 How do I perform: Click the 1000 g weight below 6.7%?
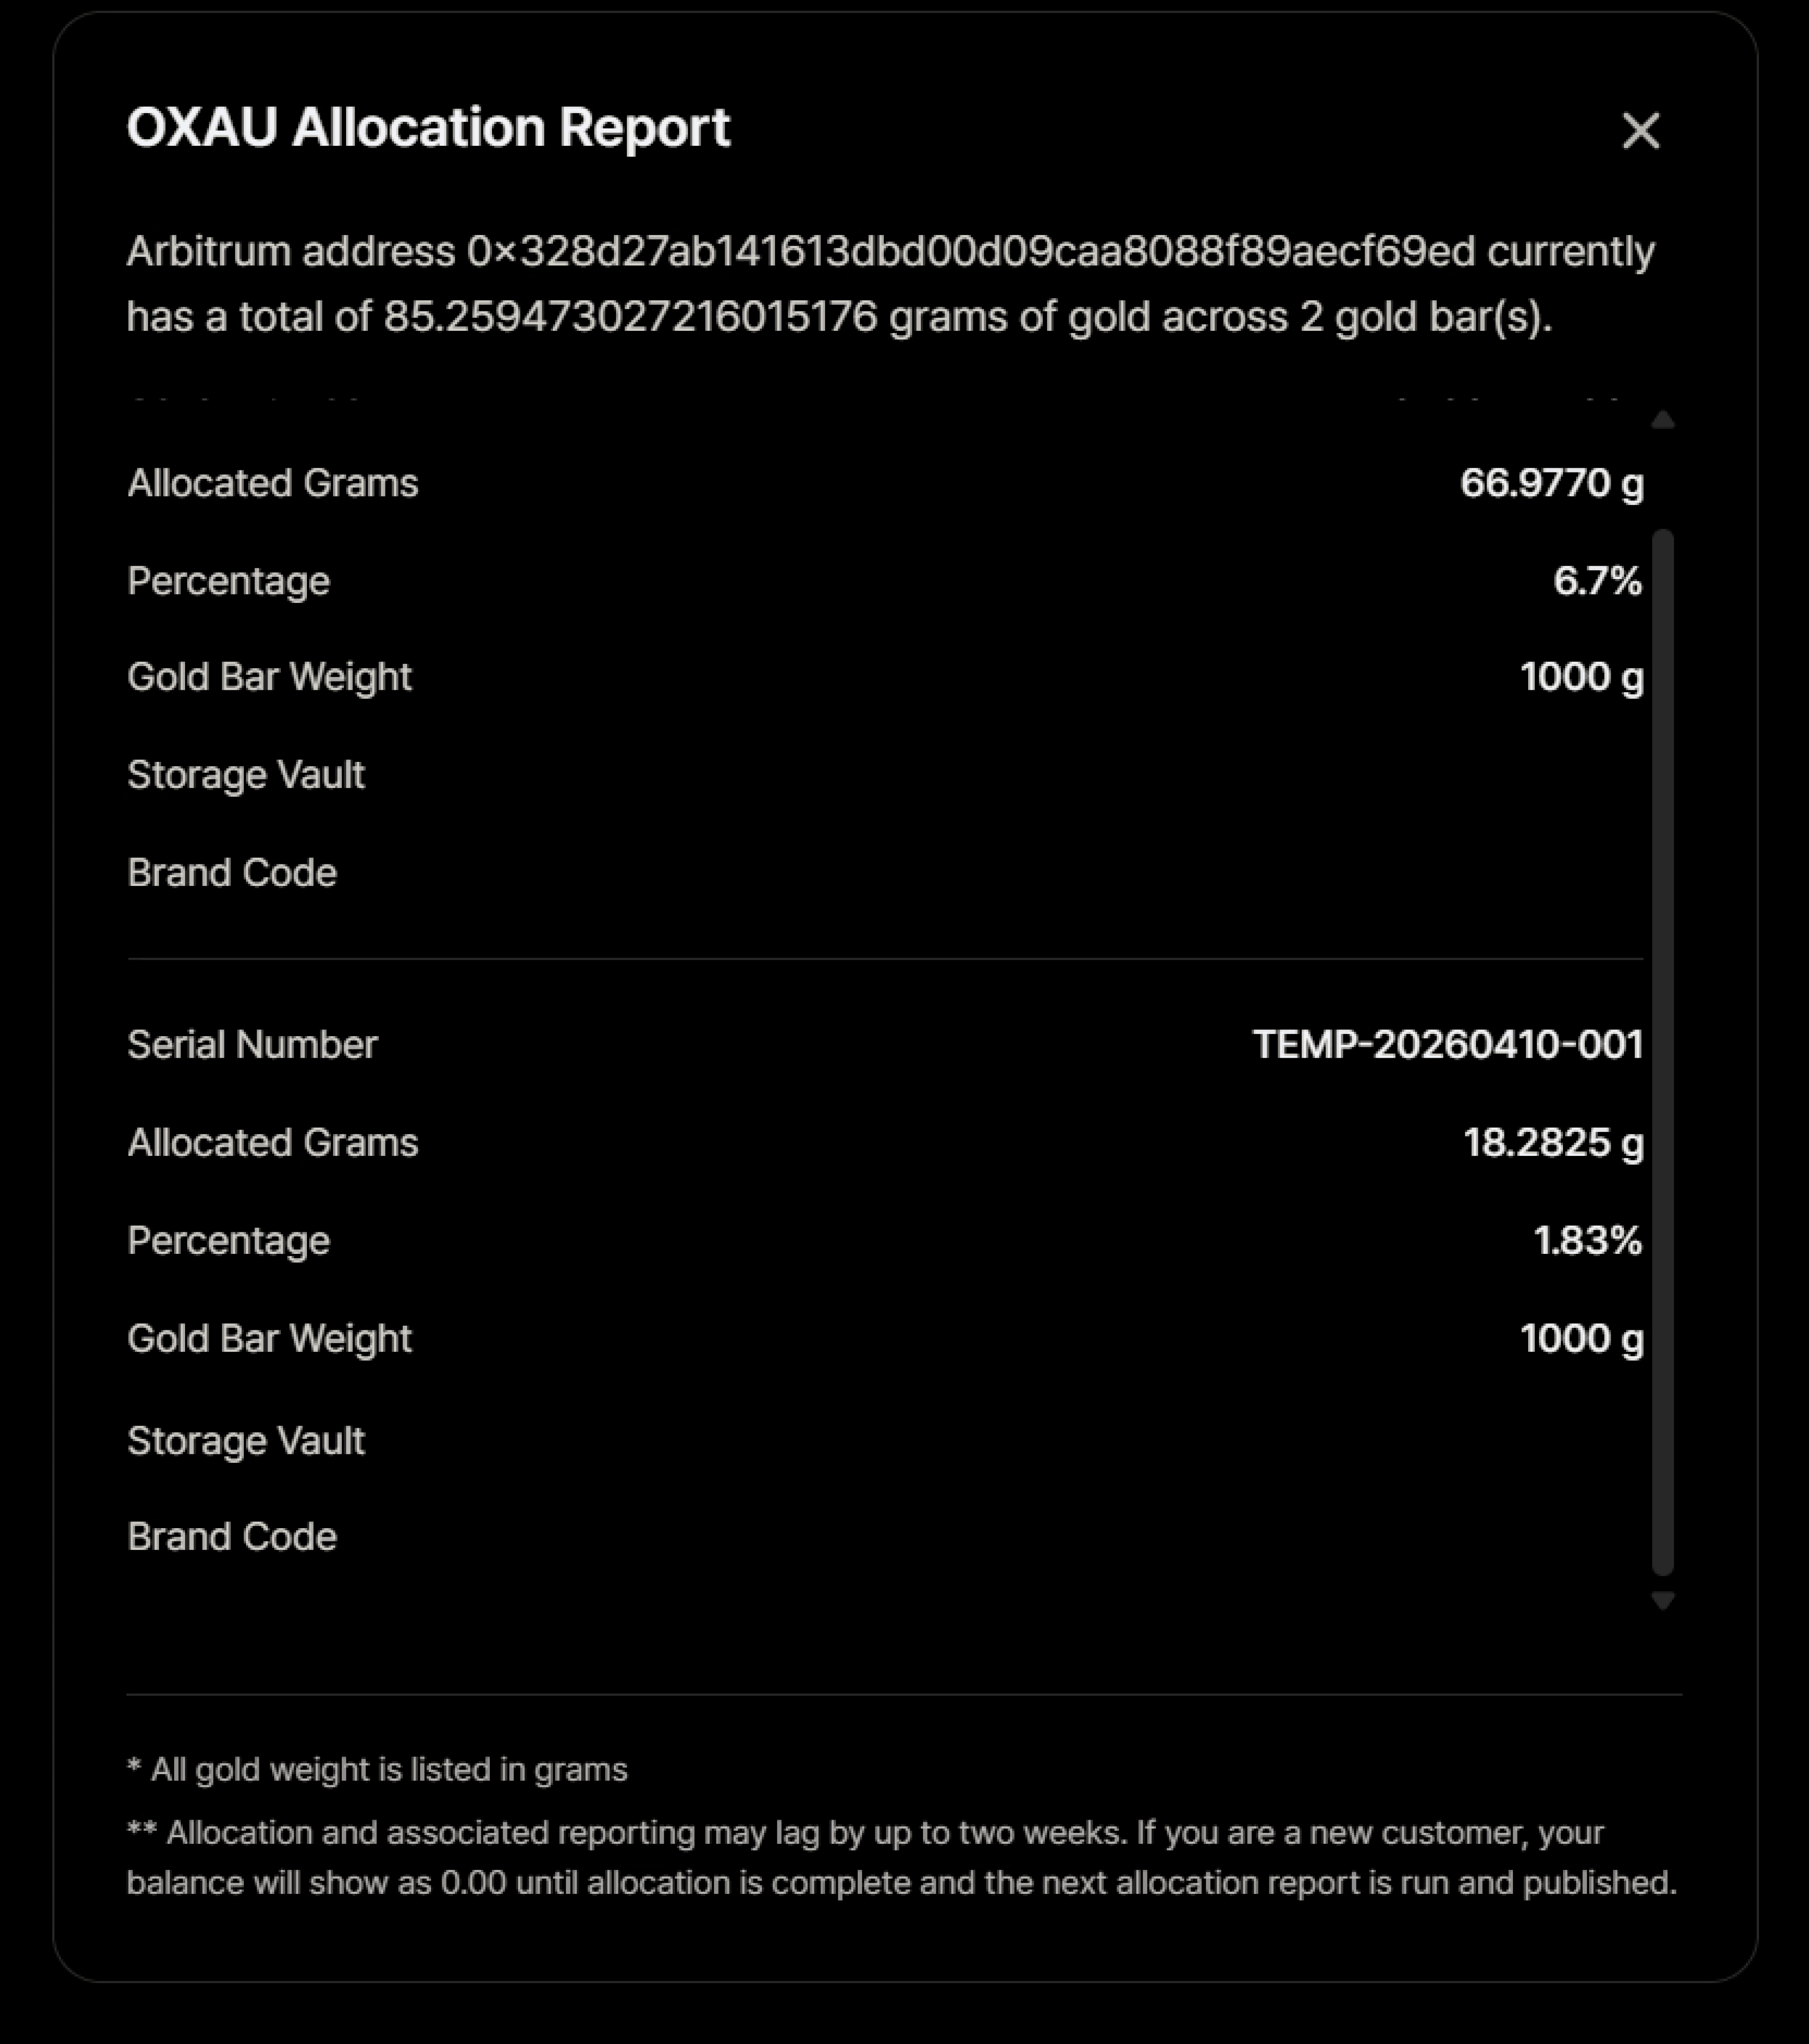click(x=1581, y=678)
